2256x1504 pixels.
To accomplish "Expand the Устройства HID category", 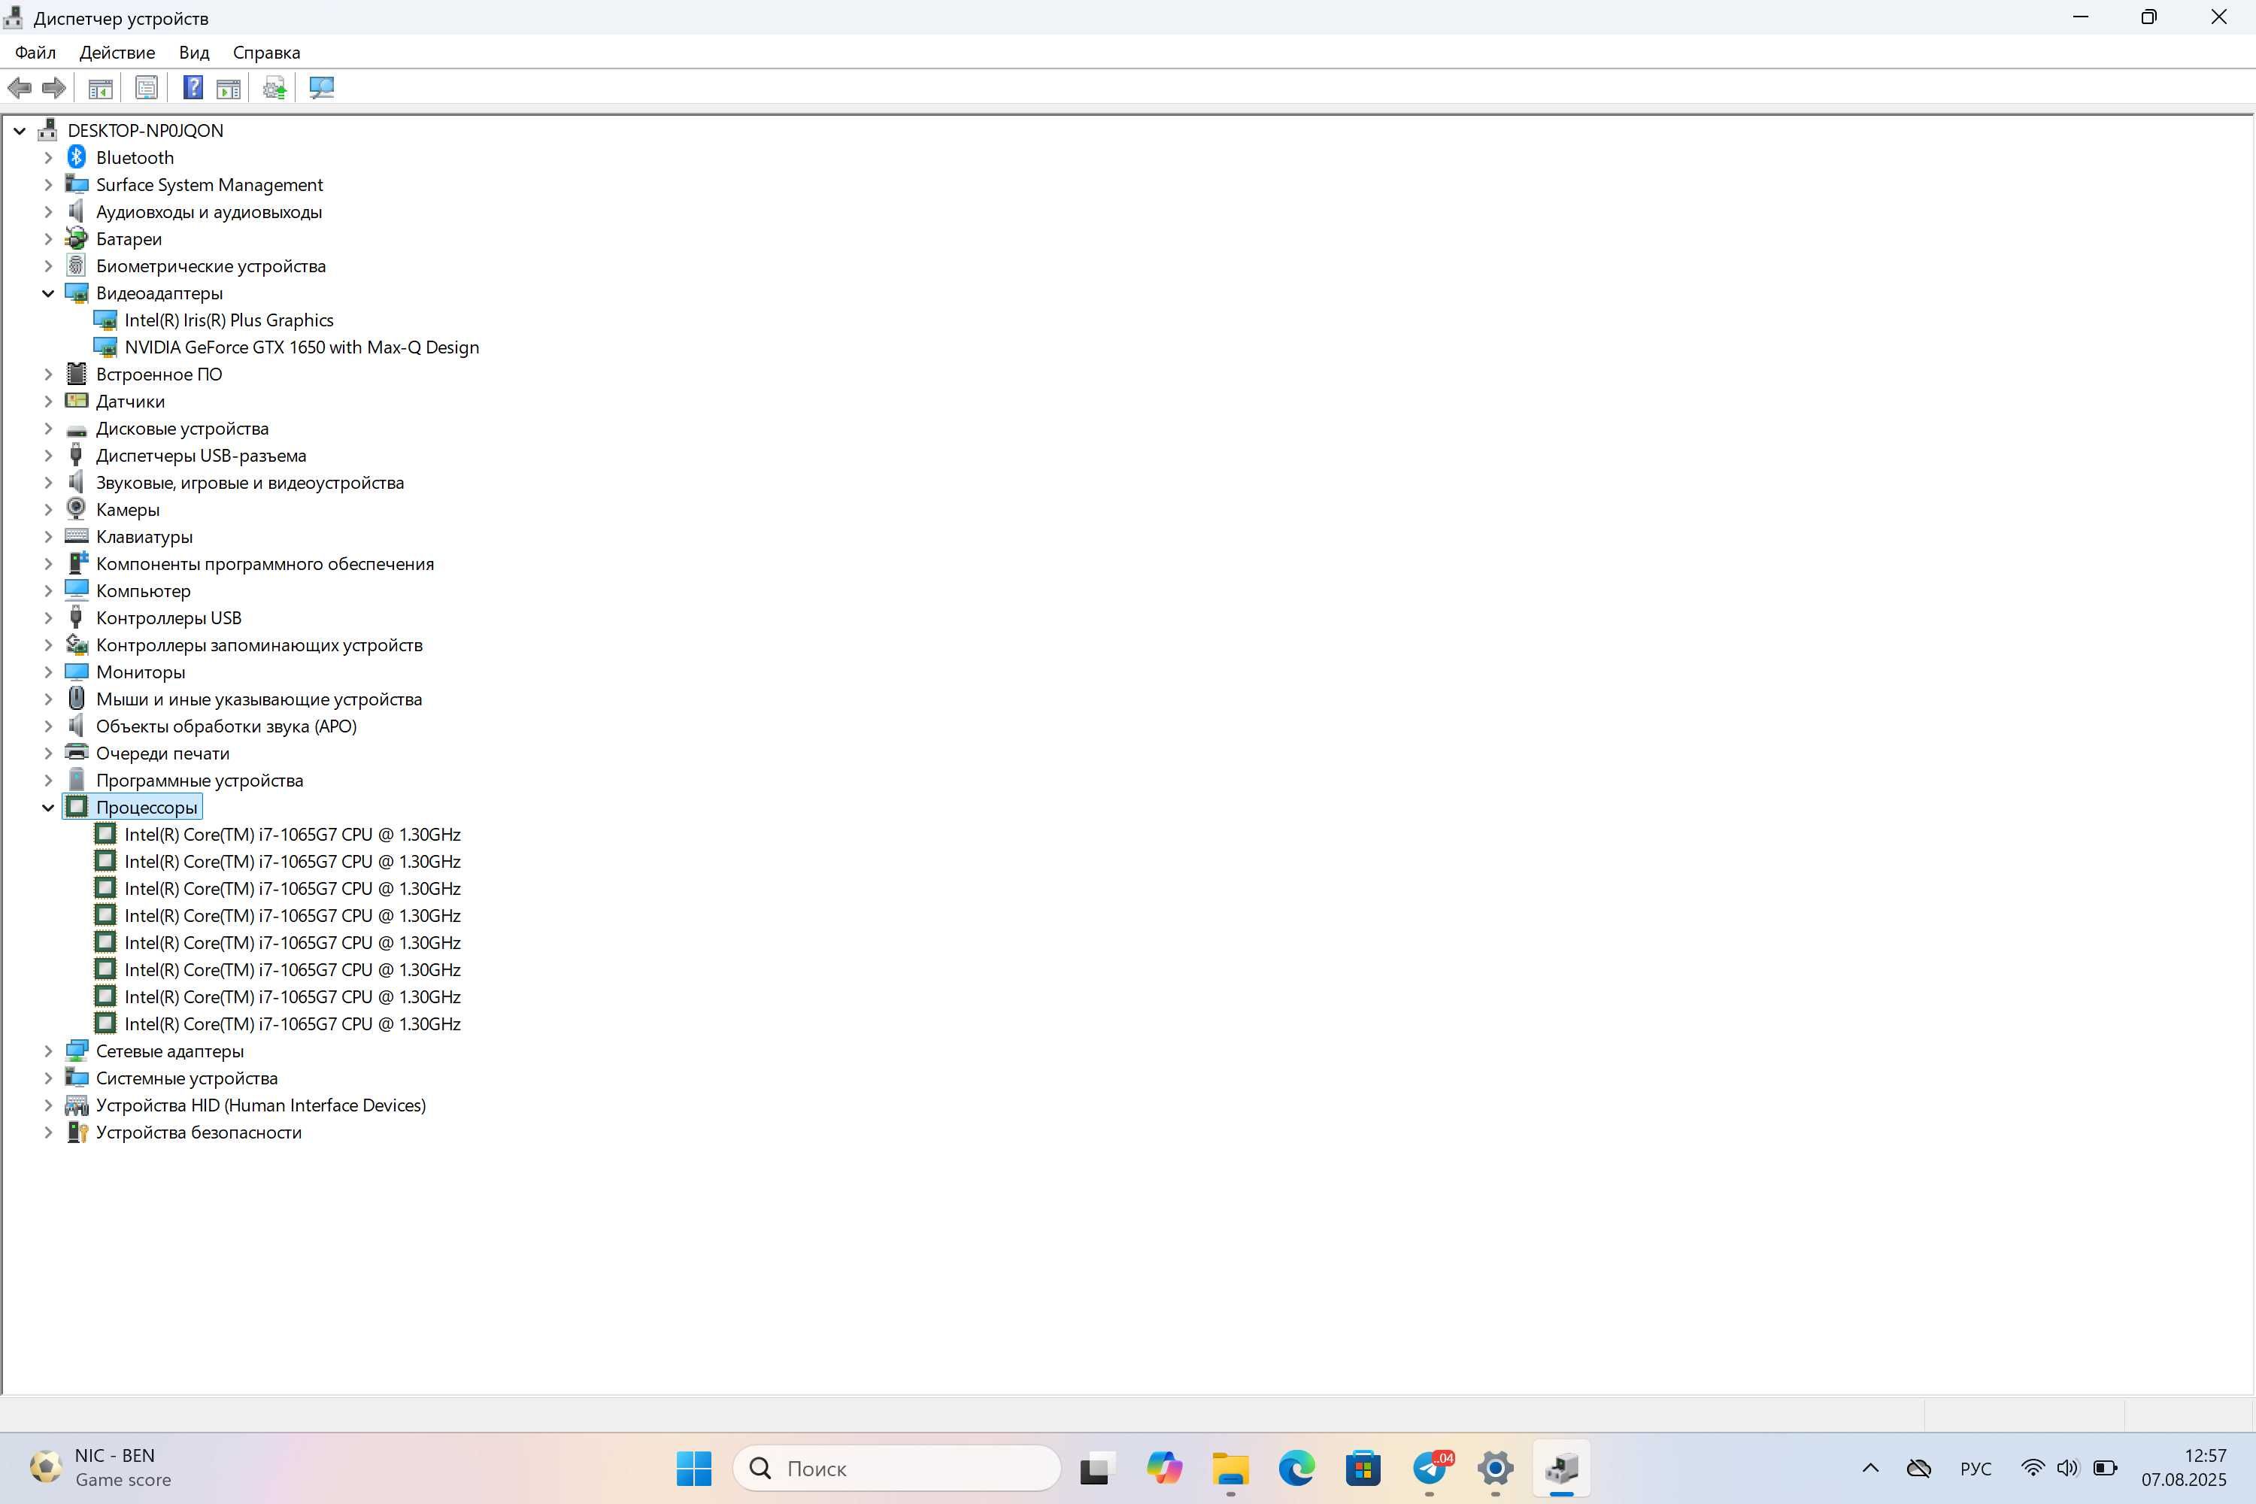I will (x=48, y=1104).
